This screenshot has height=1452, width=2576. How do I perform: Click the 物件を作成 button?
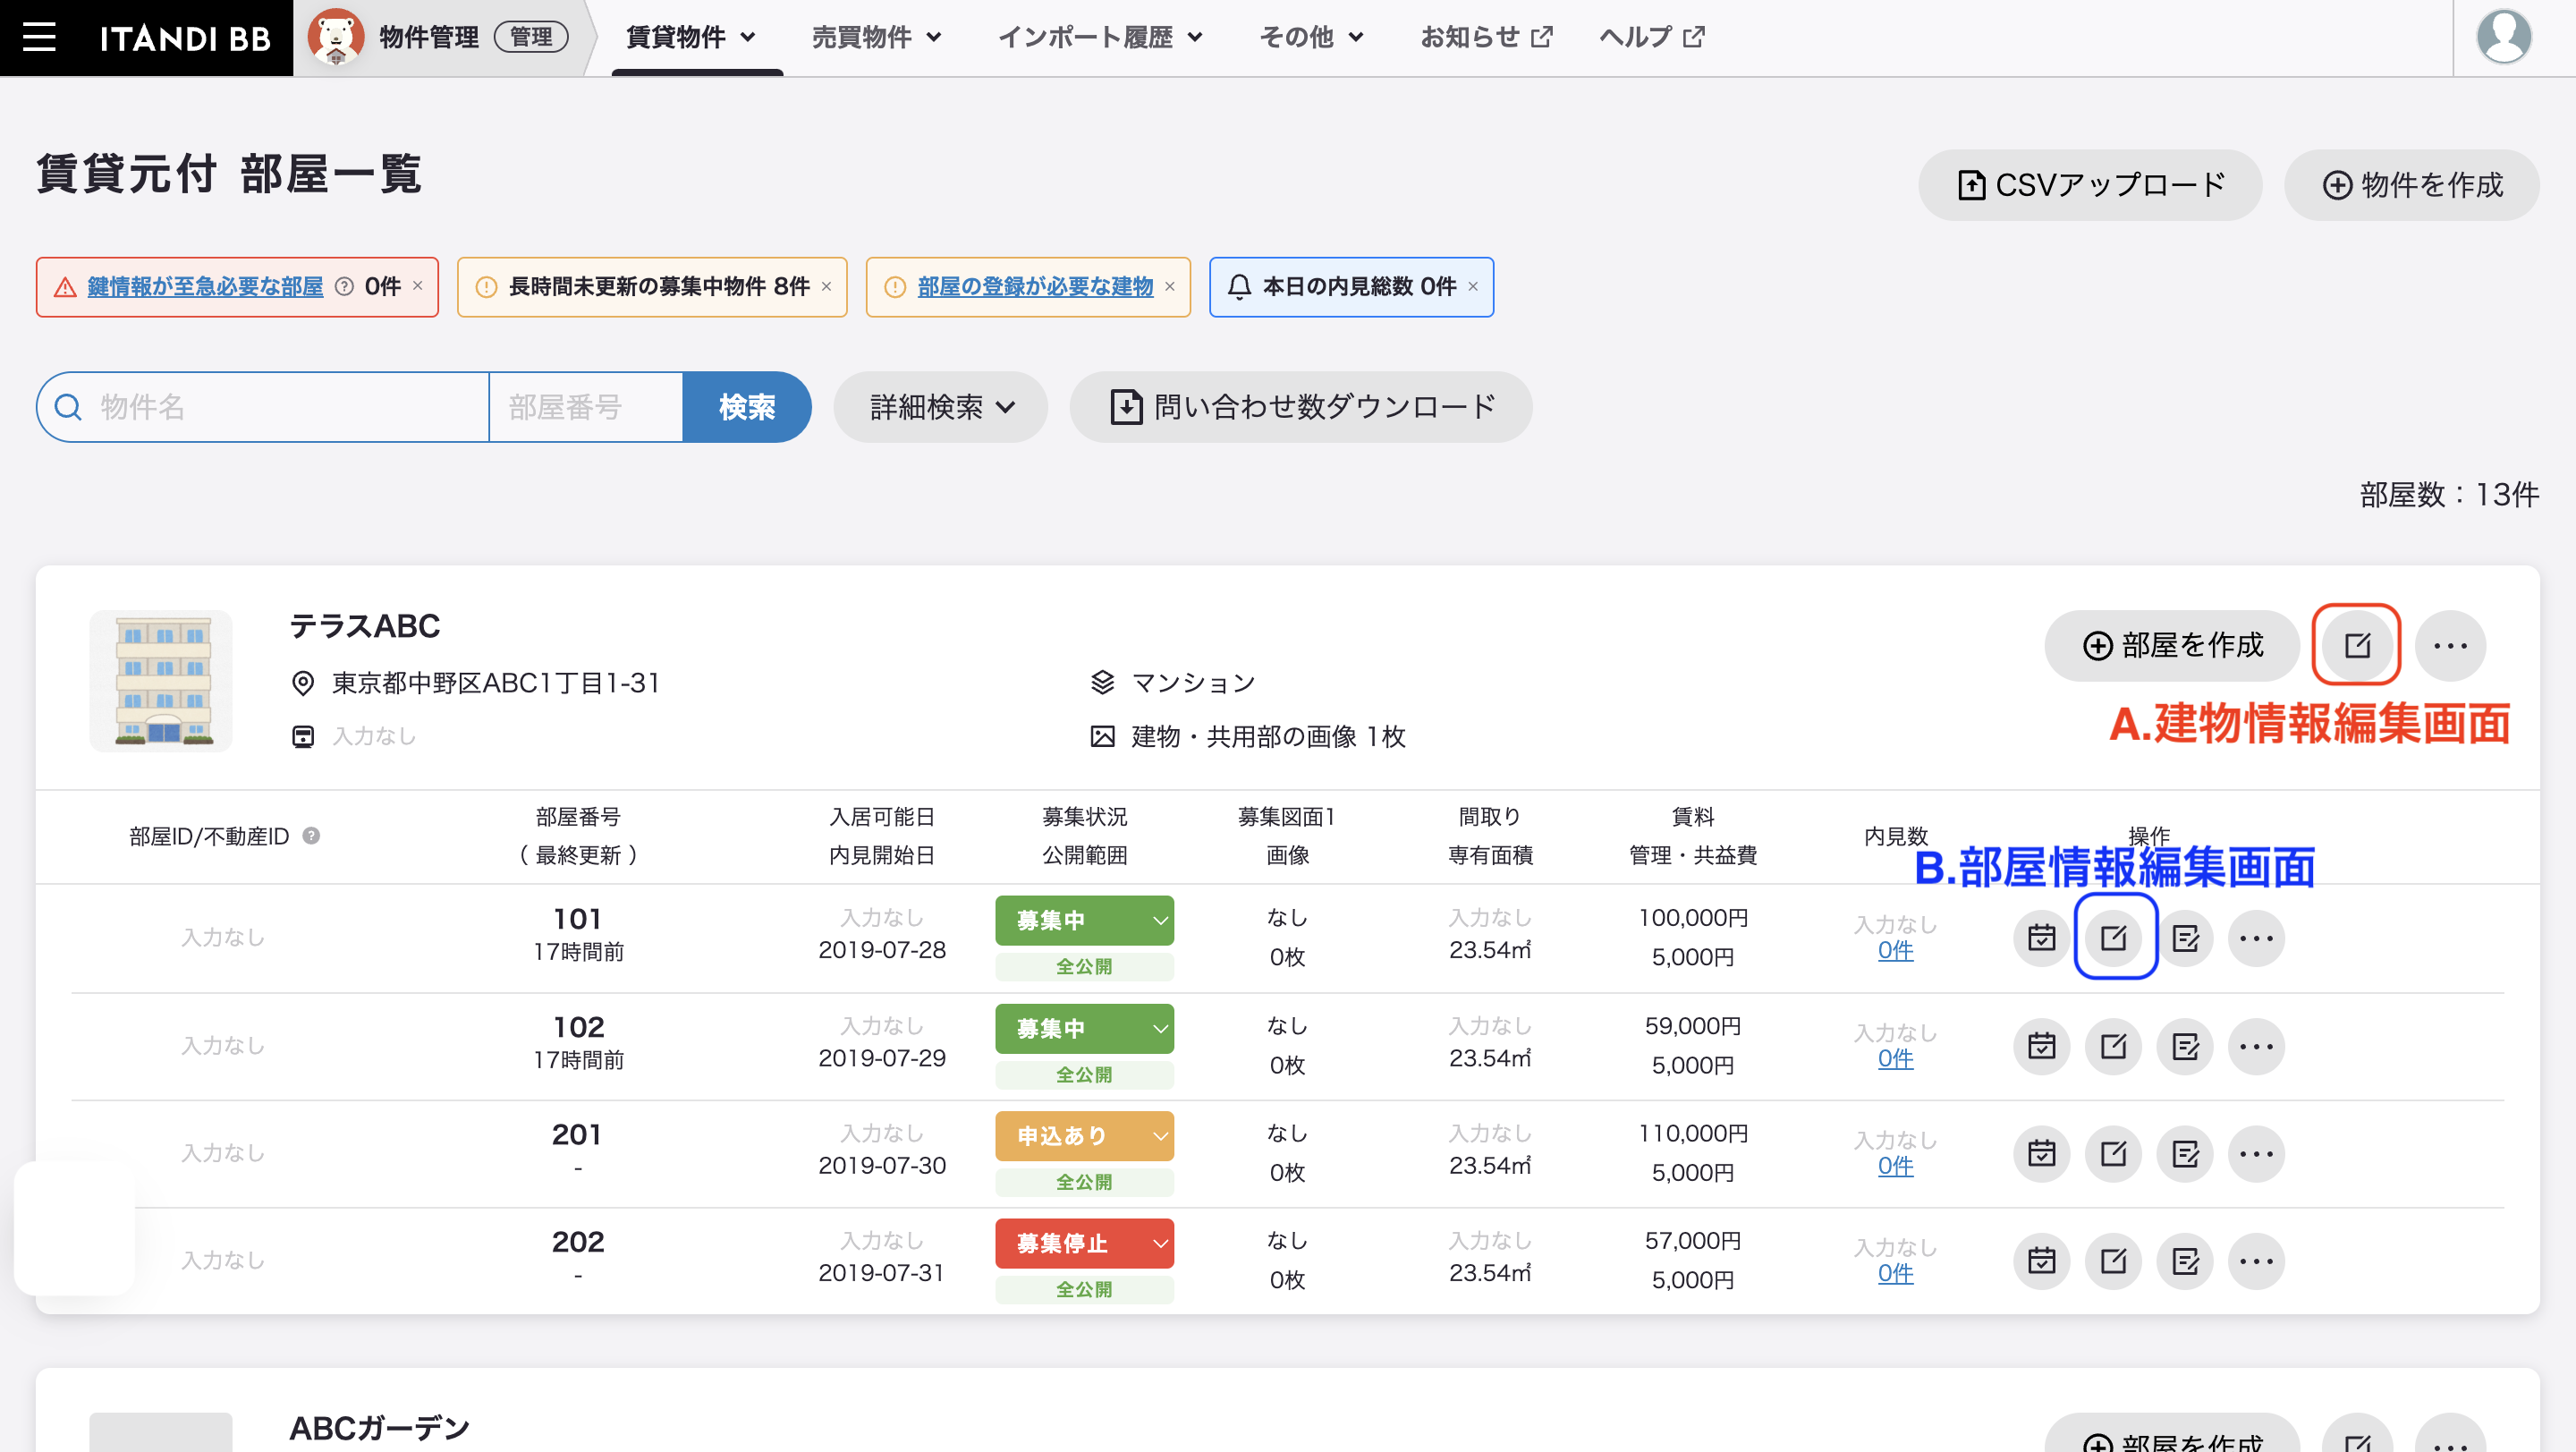pos(2411,185)
